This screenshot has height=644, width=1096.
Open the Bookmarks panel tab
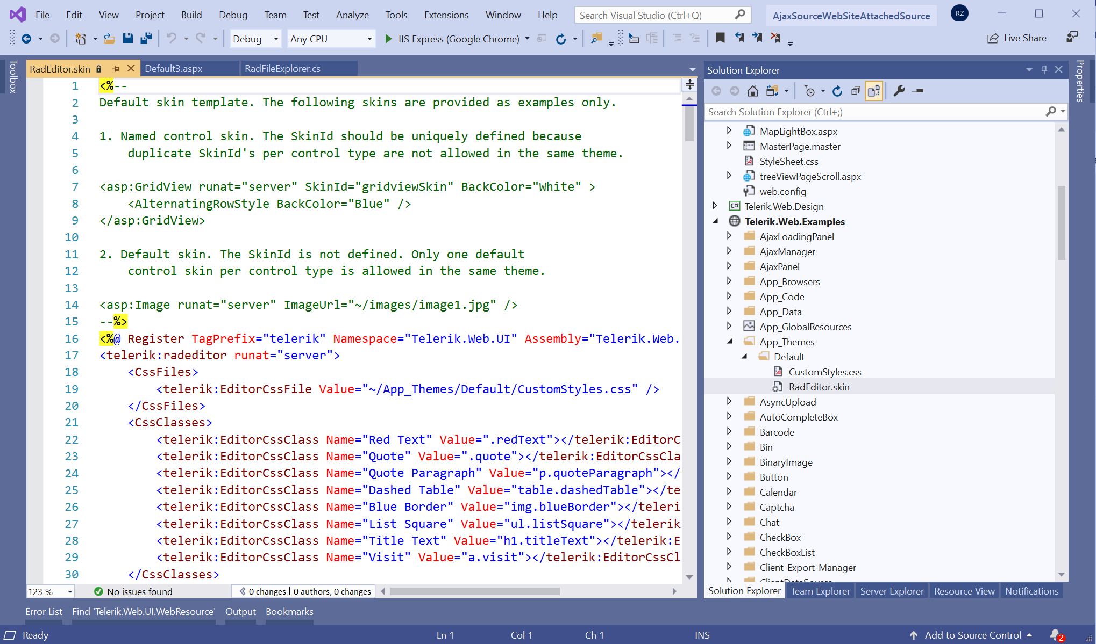click(289, 612)
